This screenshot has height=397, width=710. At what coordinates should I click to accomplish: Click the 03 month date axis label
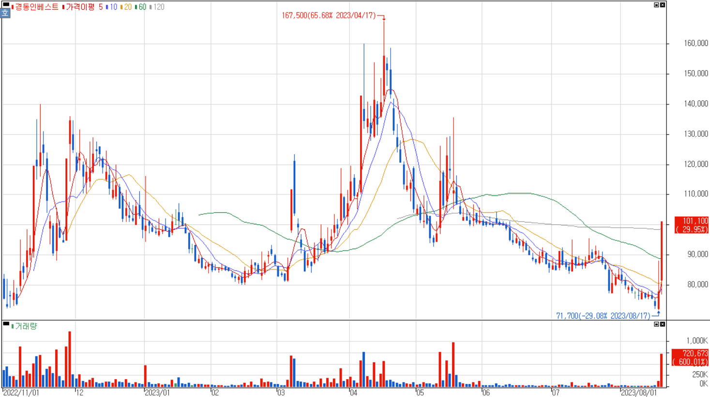282,393
